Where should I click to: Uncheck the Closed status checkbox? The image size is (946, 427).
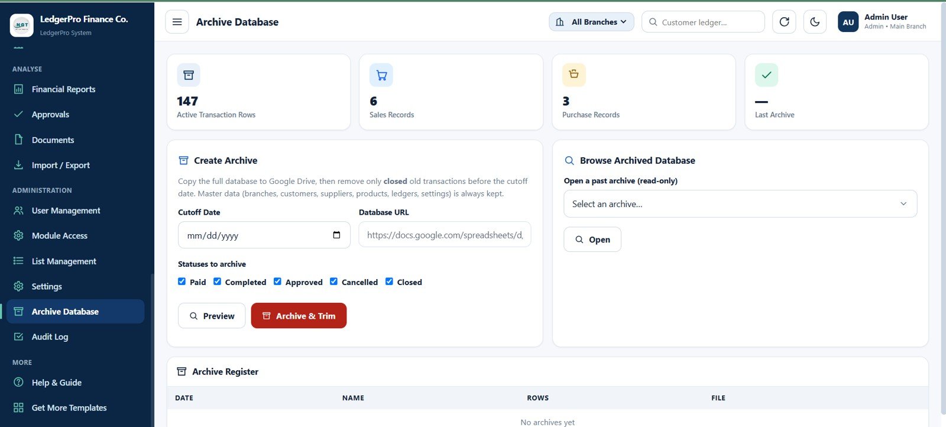tap(389, 282)
